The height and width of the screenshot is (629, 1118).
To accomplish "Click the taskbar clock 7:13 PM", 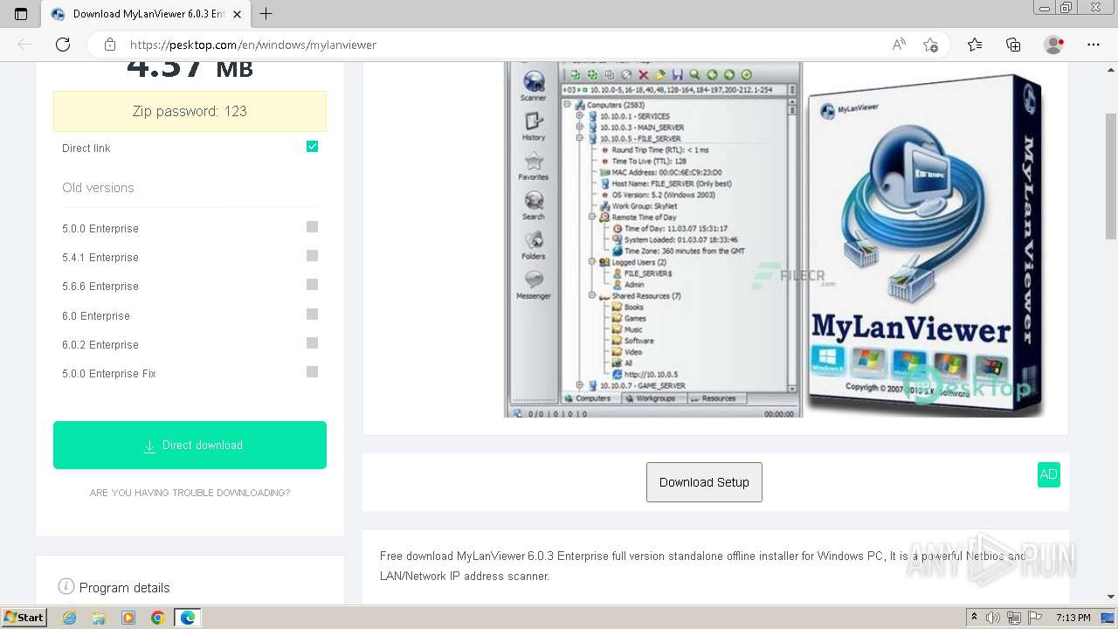I will click(x=1073, y=618).
